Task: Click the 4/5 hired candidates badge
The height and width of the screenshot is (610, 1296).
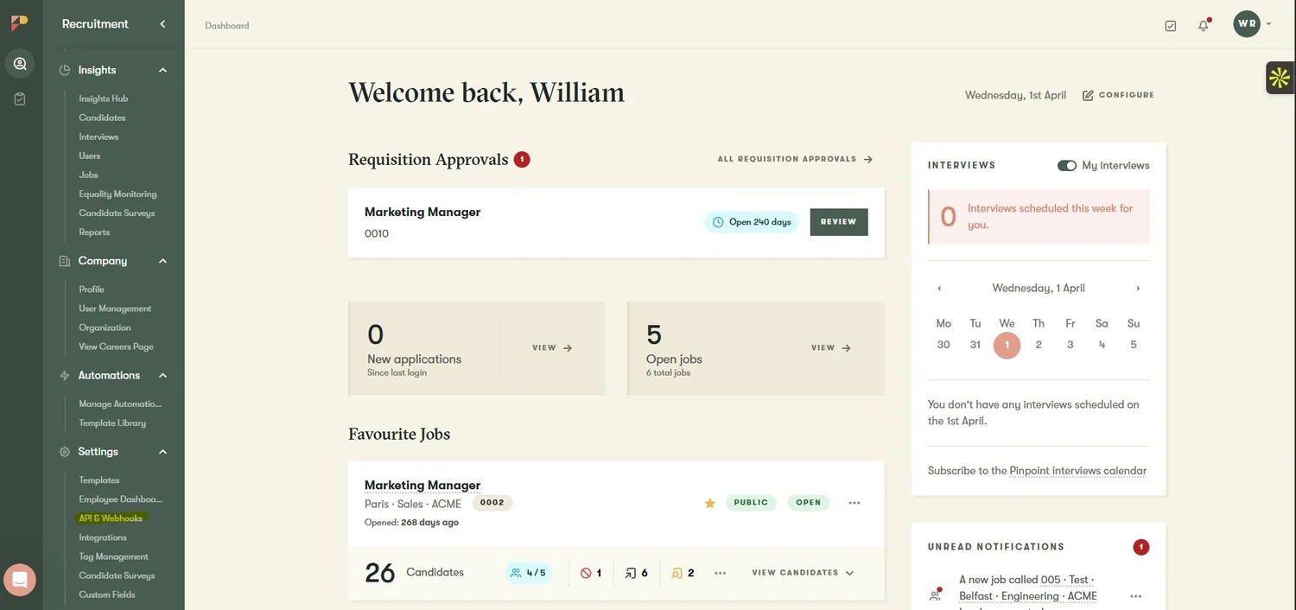Action: (528, 573)
